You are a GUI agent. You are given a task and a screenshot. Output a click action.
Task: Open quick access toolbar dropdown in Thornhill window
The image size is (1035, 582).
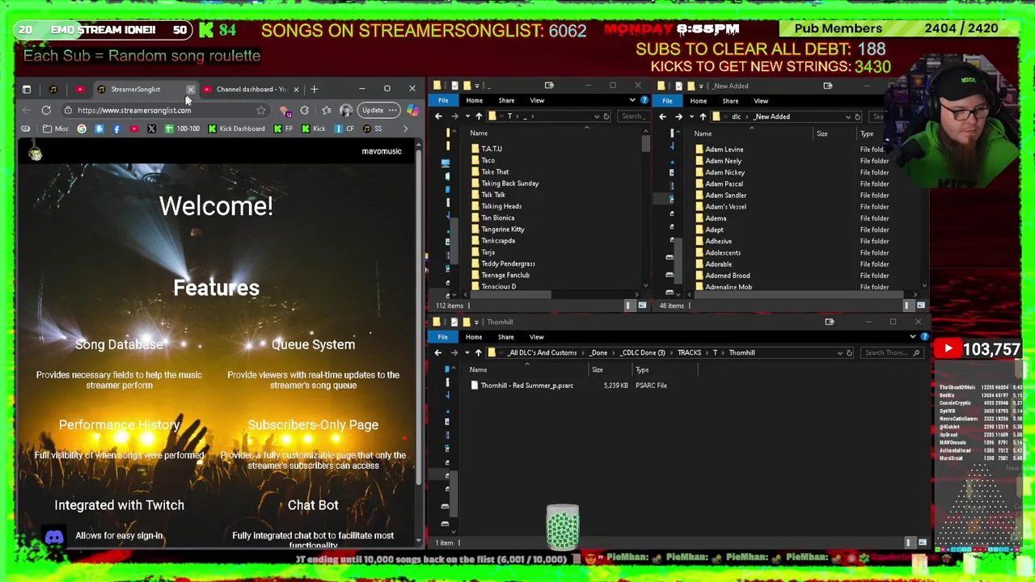(477, 322)
